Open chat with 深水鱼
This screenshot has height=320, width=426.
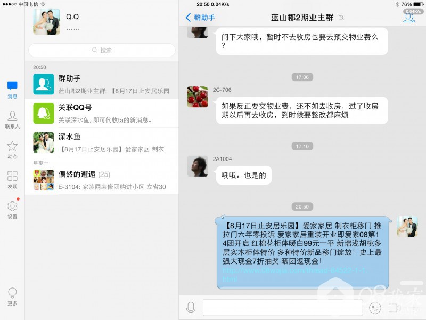[x=102, y=142]
